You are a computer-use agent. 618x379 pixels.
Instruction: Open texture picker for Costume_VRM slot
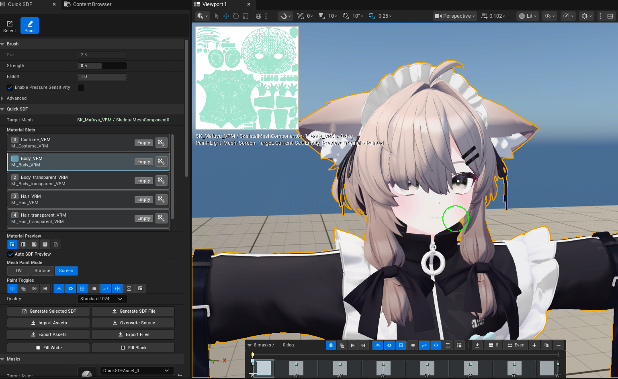(x=161, y=143)
